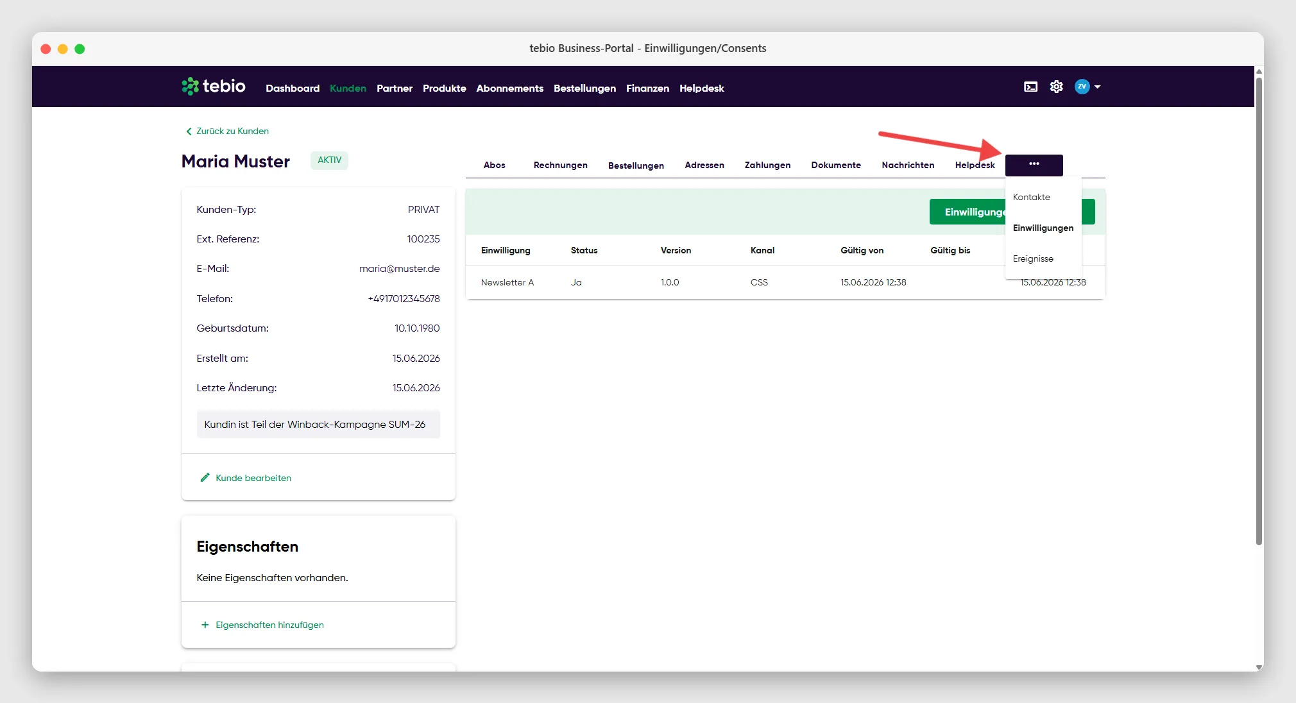Open the Adressen tab
Image resolution: width=1296 pixels, height=703 pixels.
(x=704, y=165)
